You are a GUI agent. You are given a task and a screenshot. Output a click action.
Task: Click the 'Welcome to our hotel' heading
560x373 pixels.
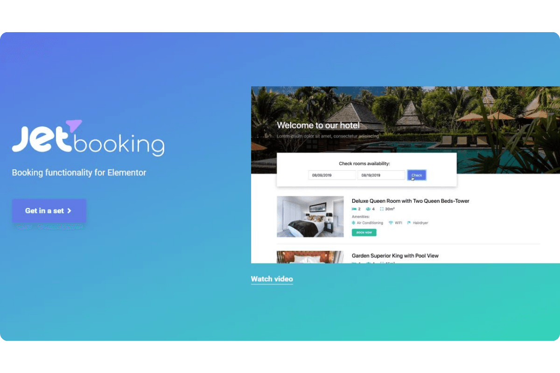coord(318,125)
